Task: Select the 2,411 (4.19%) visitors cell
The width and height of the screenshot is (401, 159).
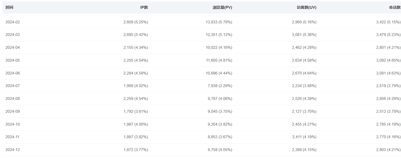Action: [304, 137]
